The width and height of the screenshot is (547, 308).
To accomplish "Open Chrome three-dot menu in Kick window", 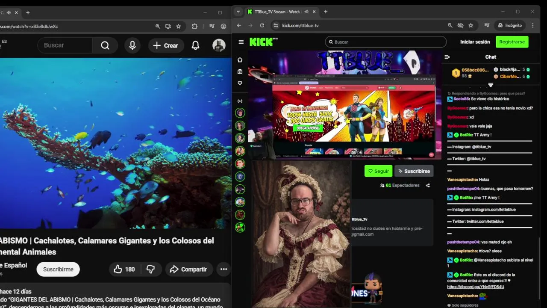I will (533, 26).
